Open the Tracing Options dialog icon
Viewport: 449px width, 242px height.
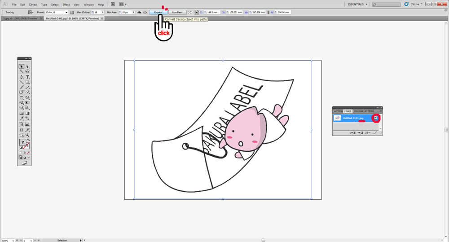(x=72, y=12)
